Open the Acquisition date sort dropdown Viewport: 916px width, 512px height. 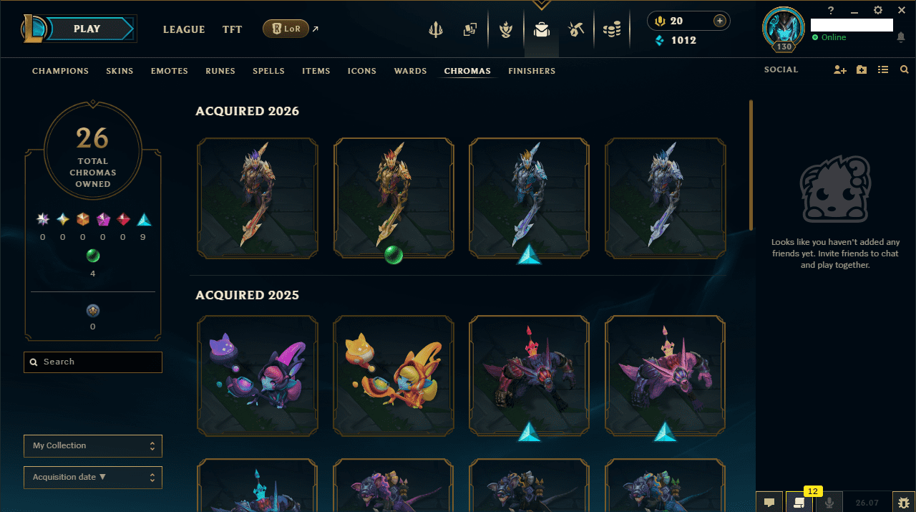[x=93, y=477]
